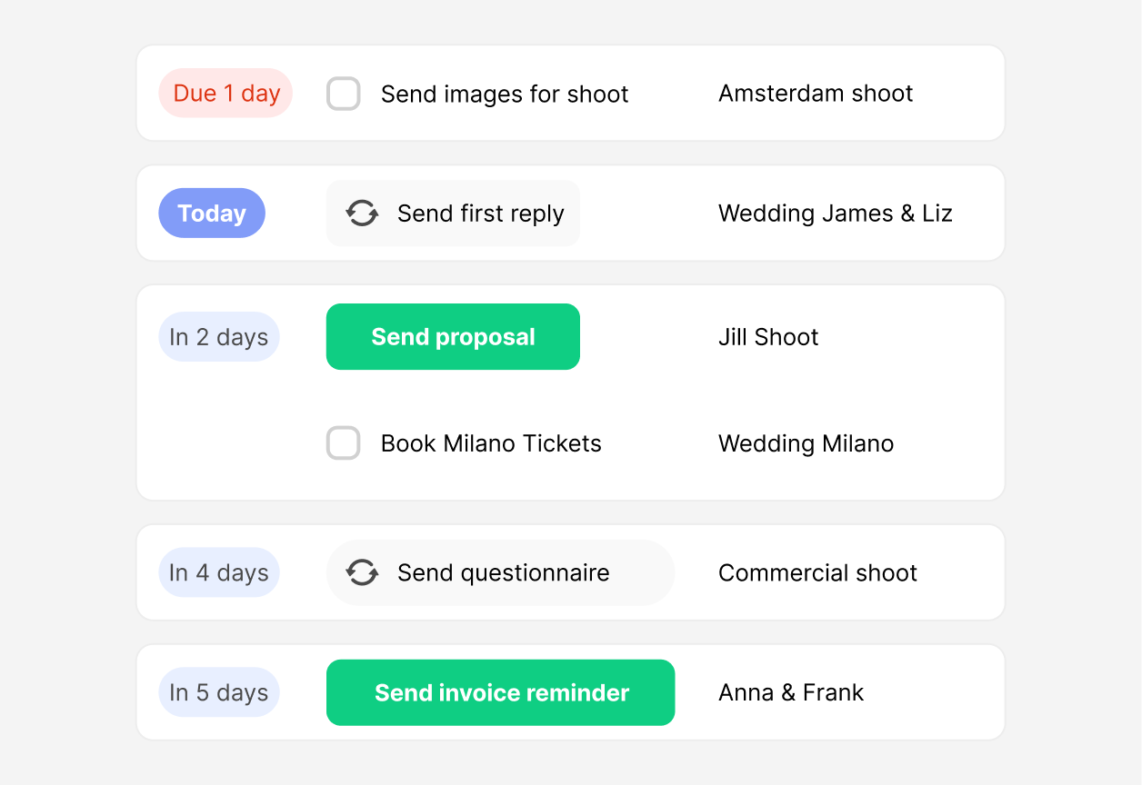Click the Book Milano Tickets task text

click(x=491, y=443)
